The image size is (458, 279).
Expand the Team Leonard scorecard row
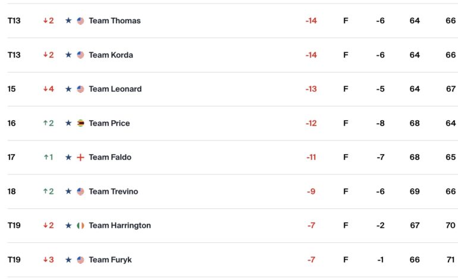233,89
